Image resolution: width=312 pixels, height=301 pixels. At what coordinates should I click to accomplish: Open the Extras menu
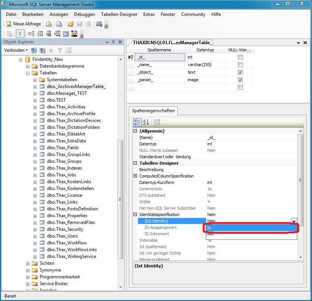pos(149,14)
